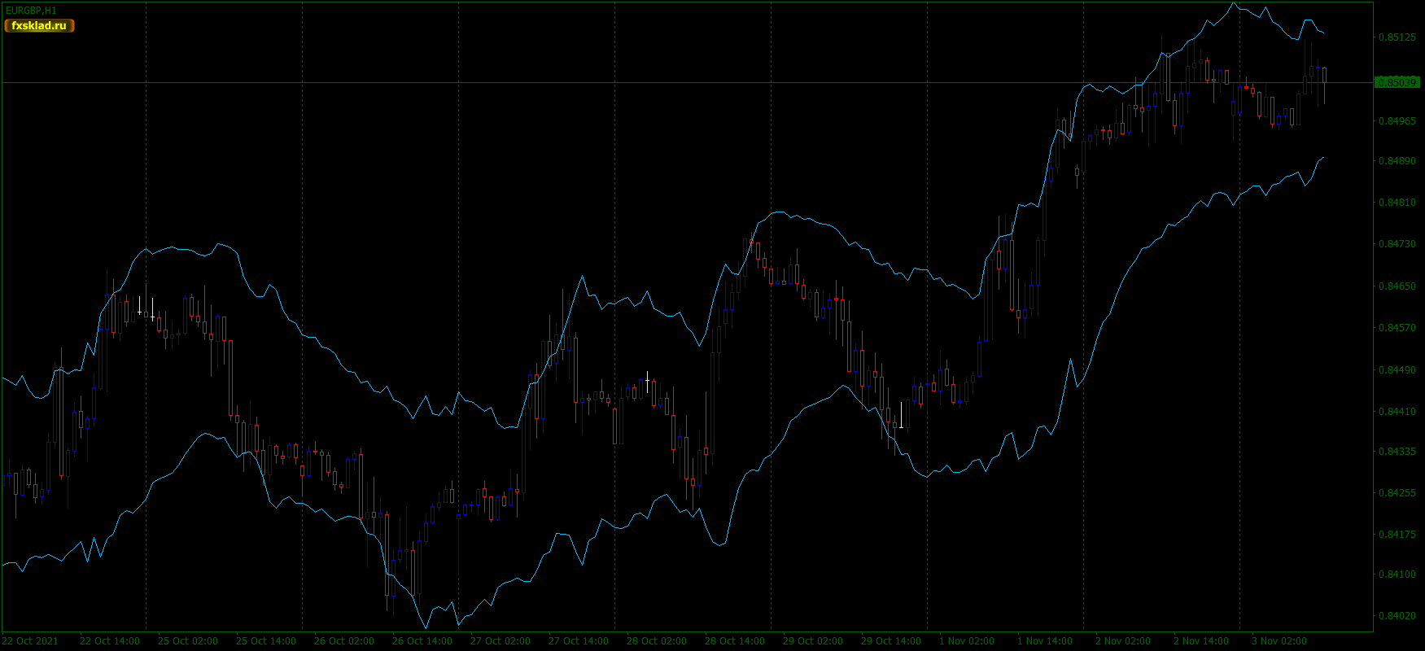Click price axis label 0.84335
The image size is (1425, 651).
pyautogui.click(x=1397, y=451)
